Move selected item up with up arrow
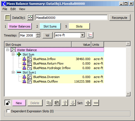The width and height of the screenshot is (135, 121). pyautogui.click(x=65, y=103)
